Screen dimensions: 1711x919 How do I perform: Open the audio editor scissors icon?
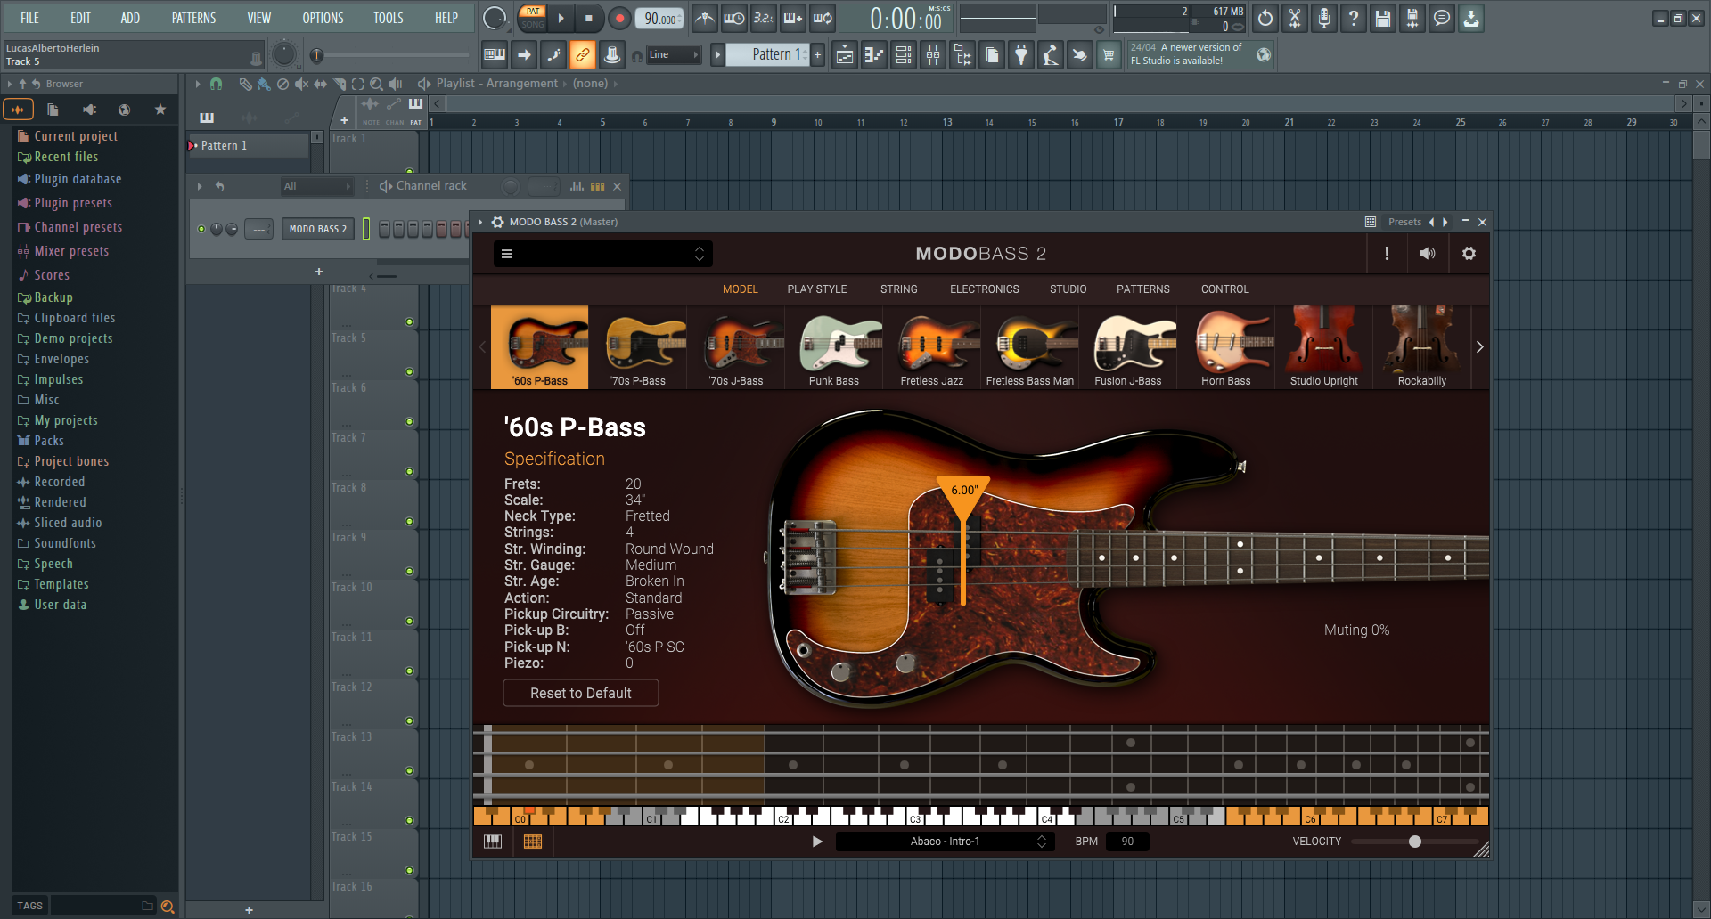tap(1294, 18)
